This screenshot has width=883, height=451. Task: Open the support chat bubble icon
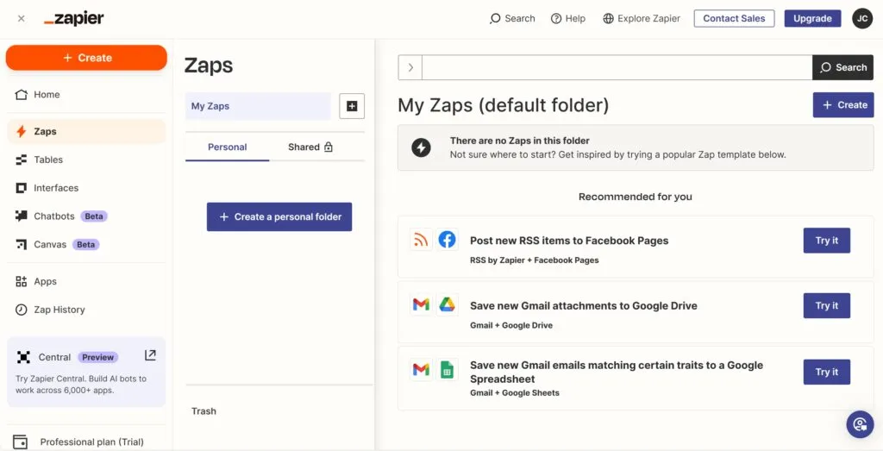(860, 424)
